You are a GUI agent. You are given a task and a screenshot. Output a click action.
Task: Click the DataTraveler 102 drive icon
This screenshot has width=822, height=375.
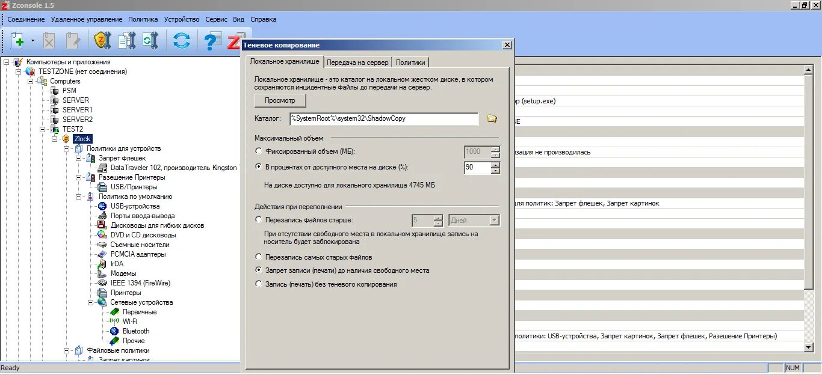tap(102, 168)
